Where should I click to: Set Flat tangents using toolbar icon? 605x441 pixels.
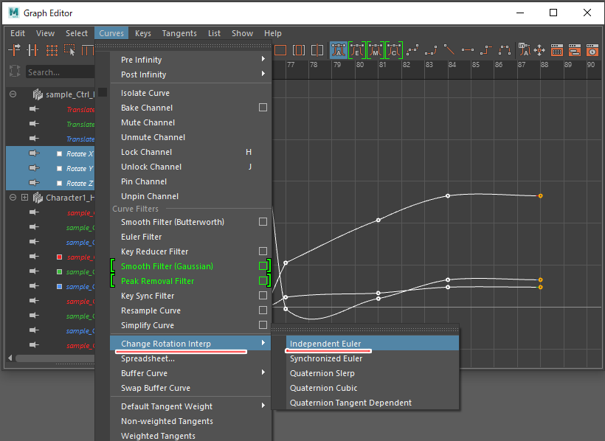pyautogui.click(x=468, y=50)
